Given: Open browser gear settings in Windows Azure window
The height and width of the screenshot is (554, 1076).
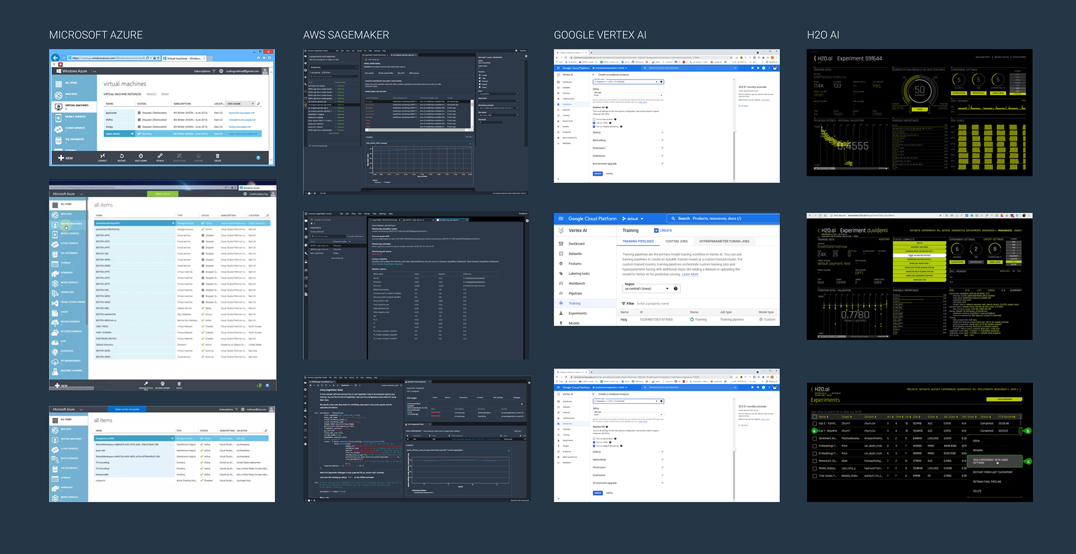Looking at the screenshot, I should click(x=270, y=58).
